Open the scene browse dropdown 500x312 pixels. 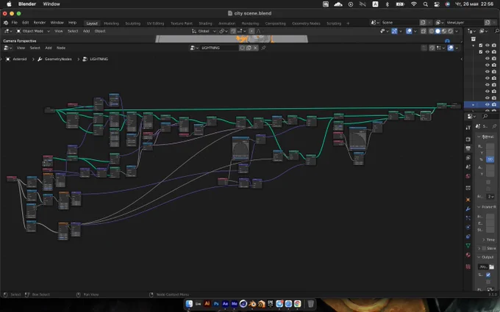(375, 23)
